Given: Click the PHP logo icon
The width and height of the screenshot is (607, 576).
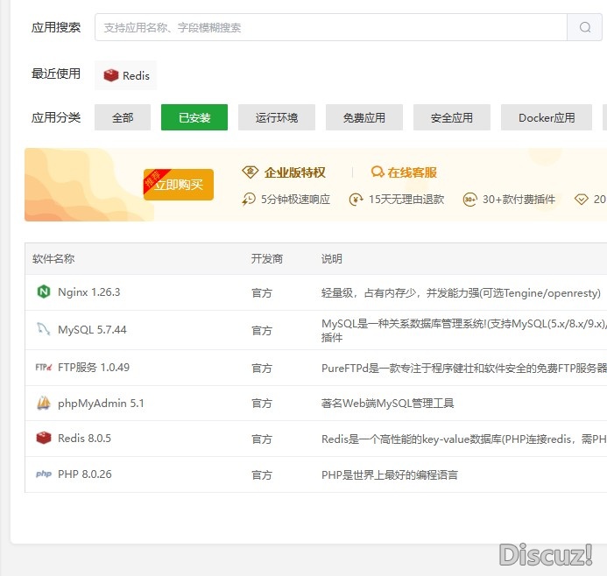Looking at the screenshot, I should click(44, 474).
